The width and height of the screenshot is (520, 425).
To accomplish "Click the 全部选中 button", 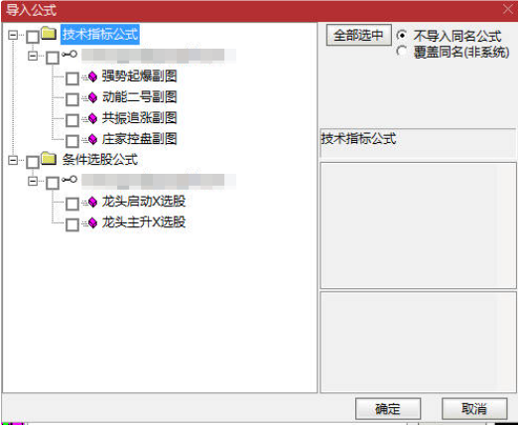I will (358, 35).
